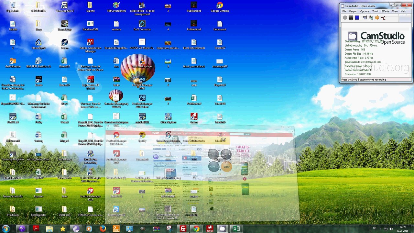Open the Effects menu in CamStudio

pos(385,11)
